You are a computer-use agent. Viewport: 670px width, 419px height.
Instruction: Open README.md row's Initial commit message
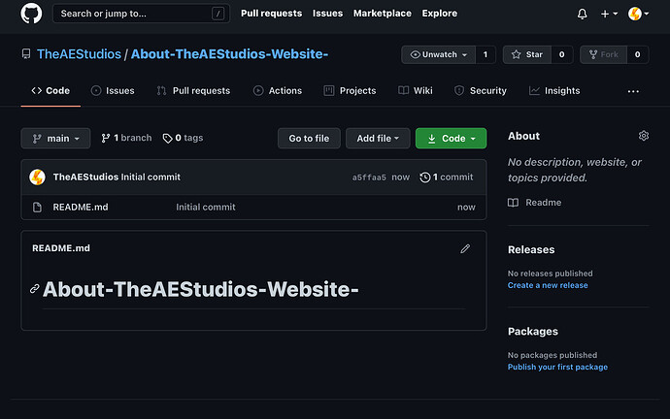coord(206,207)
